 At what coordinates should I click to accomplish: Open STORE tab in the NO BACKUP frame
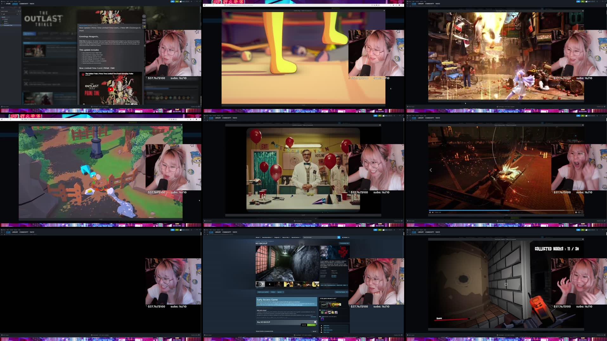click(x=211, y=232)
